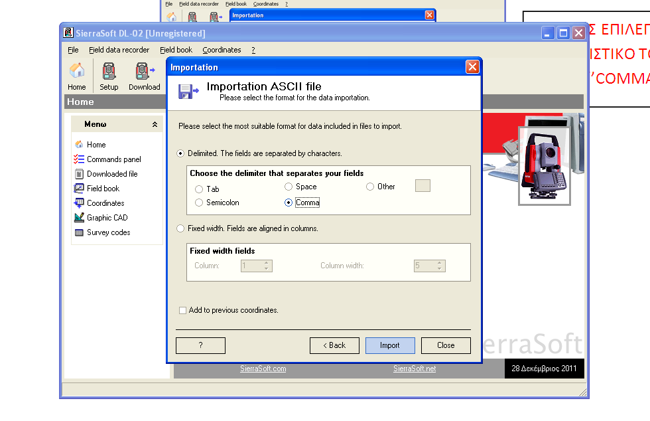
Task: Click the Home toolbar icon
Action: (77, 70)
